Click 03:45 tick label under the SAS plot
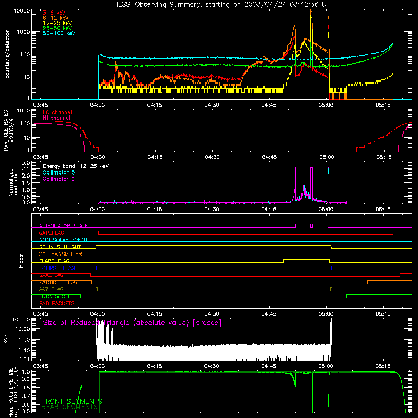The image size is (418, 418). click(41, 366)
